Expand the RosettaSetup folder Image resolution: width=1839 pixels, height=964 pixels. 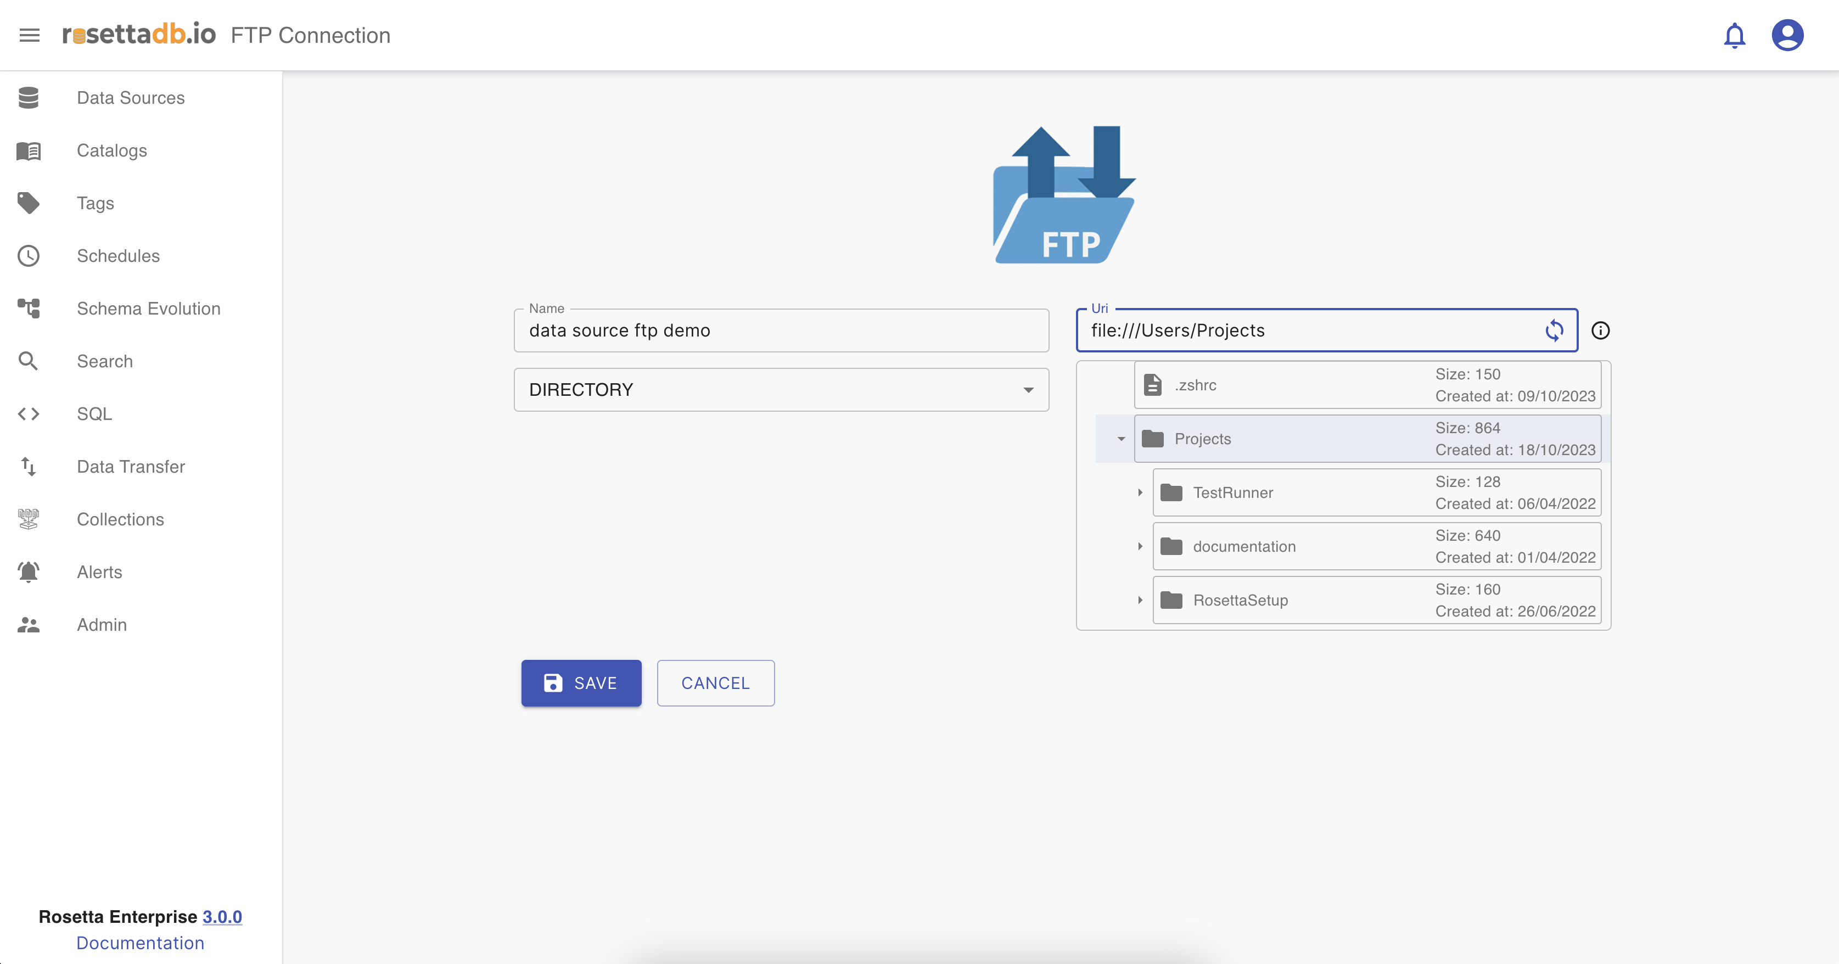tap(1140, 601)
